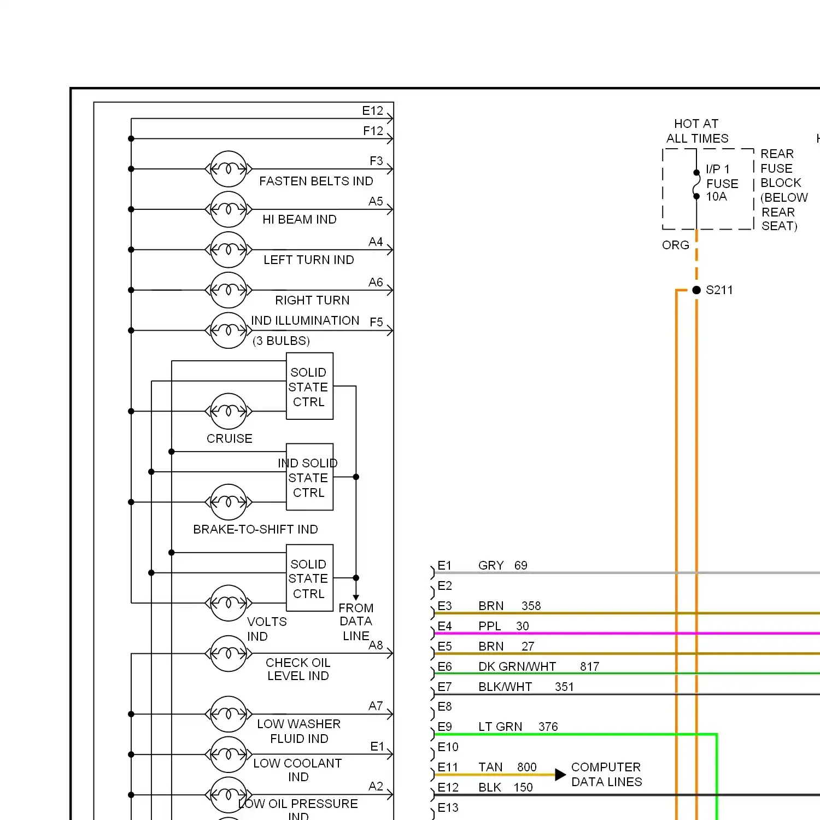The width and height of the screenshot is (820, 820).
Task: Click the 'F3' terminal label
Action: [376, 161]
